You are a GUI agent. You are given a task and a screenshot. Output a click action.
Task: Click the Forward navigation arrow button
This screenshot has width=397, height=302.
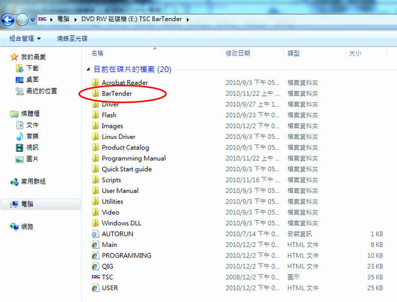[x=22, y=20]
